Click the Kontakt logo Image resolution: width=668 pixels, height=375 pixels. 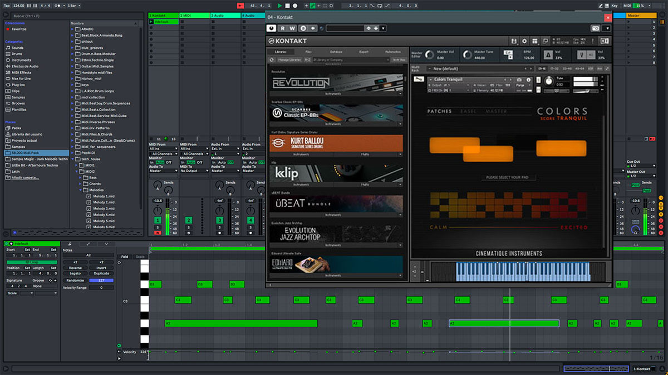tap(288, 41)
